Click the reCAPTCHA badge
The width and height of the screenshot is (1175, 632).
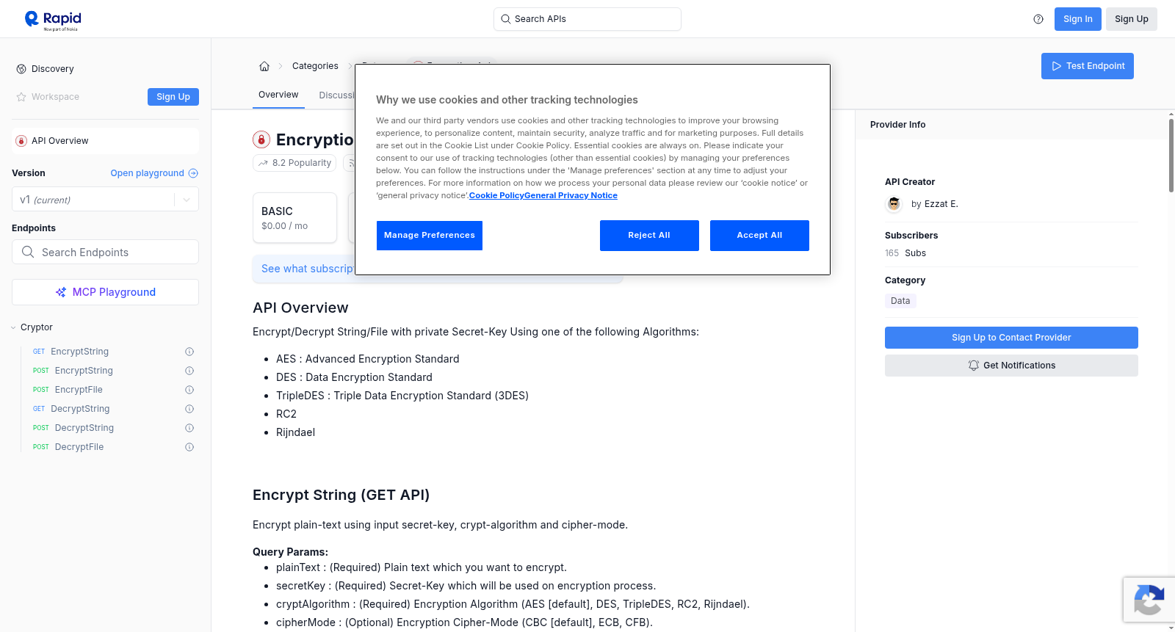1149,600
